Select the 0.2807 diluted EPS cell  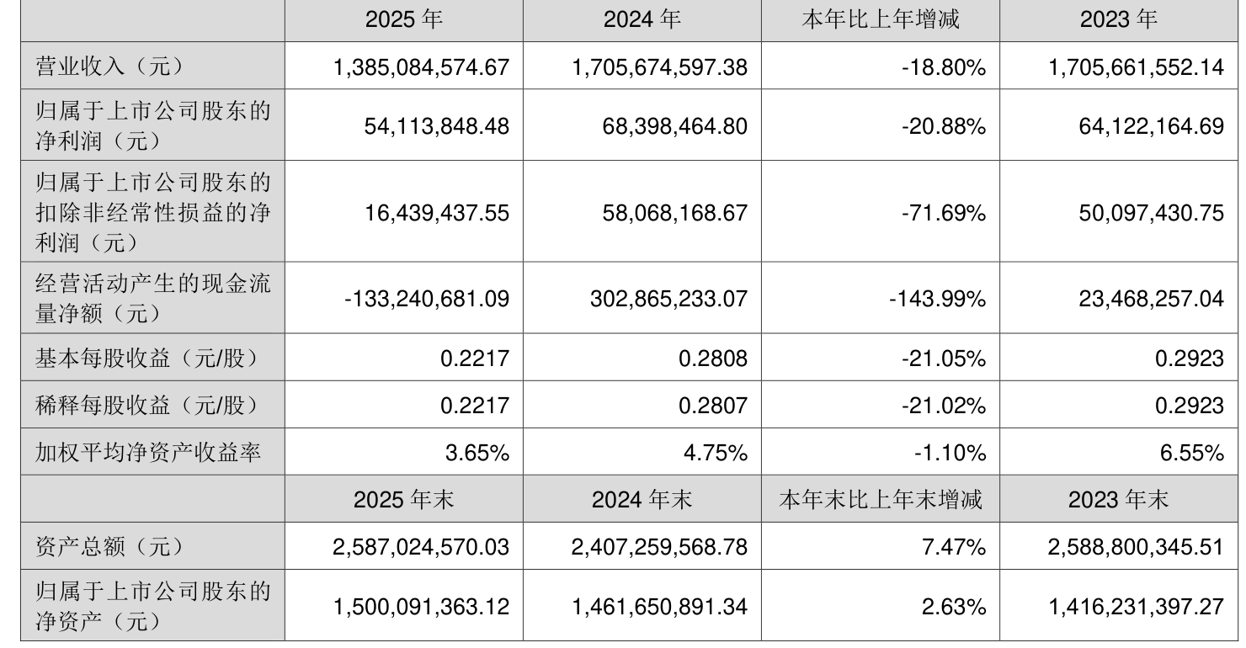tap(712, 406)
